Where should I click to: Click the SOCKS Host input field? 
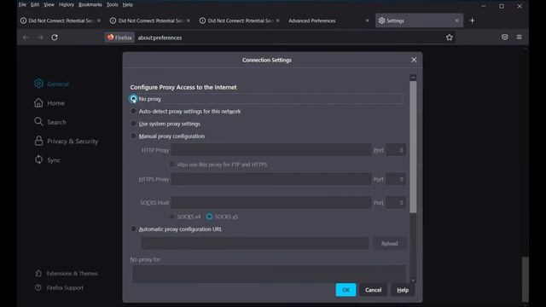tap(271, 203)
